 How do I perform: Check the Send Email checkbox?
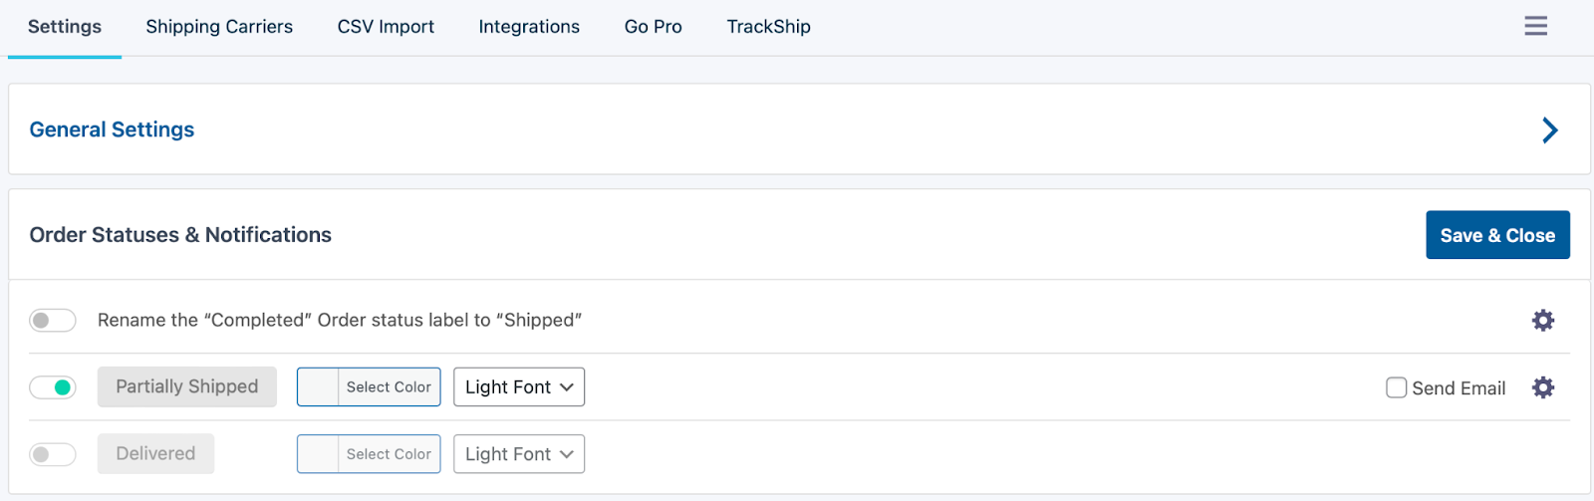click(1396, 387)
